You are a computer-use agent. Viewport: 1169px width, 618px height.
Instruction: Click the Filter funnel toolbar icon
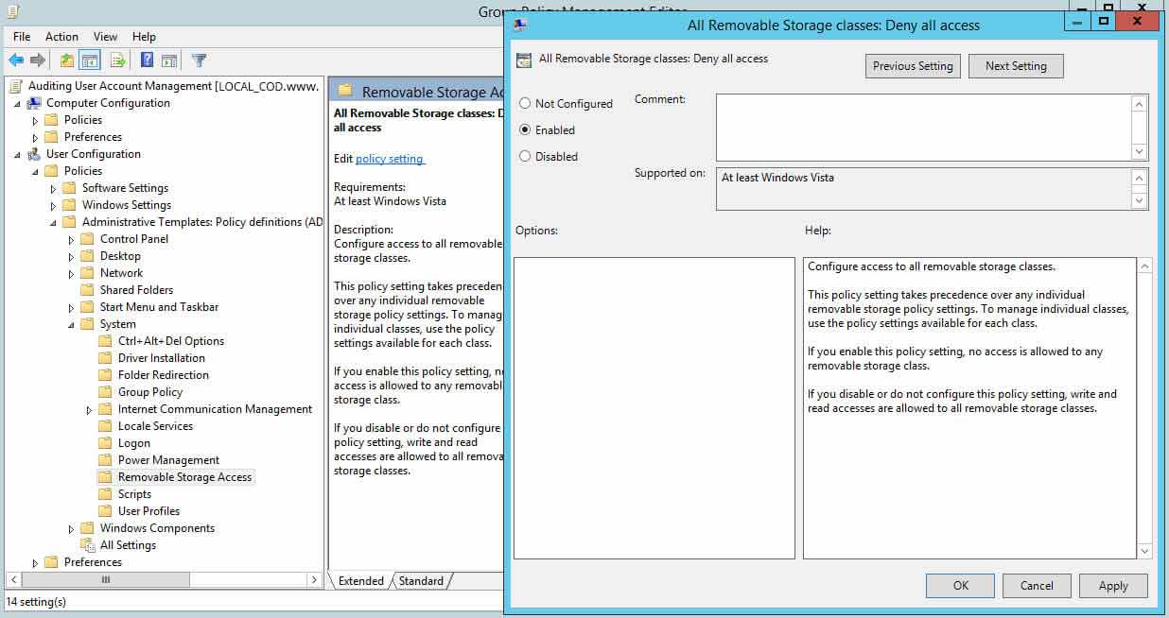[200, 60]
